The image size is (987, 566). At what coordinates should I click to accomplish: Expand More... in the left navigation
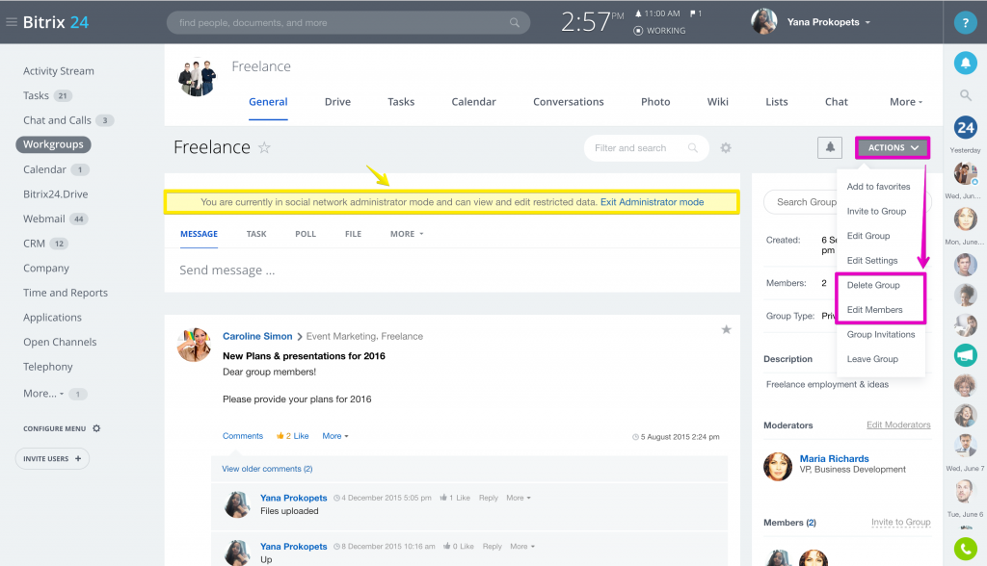coord(43,394)
